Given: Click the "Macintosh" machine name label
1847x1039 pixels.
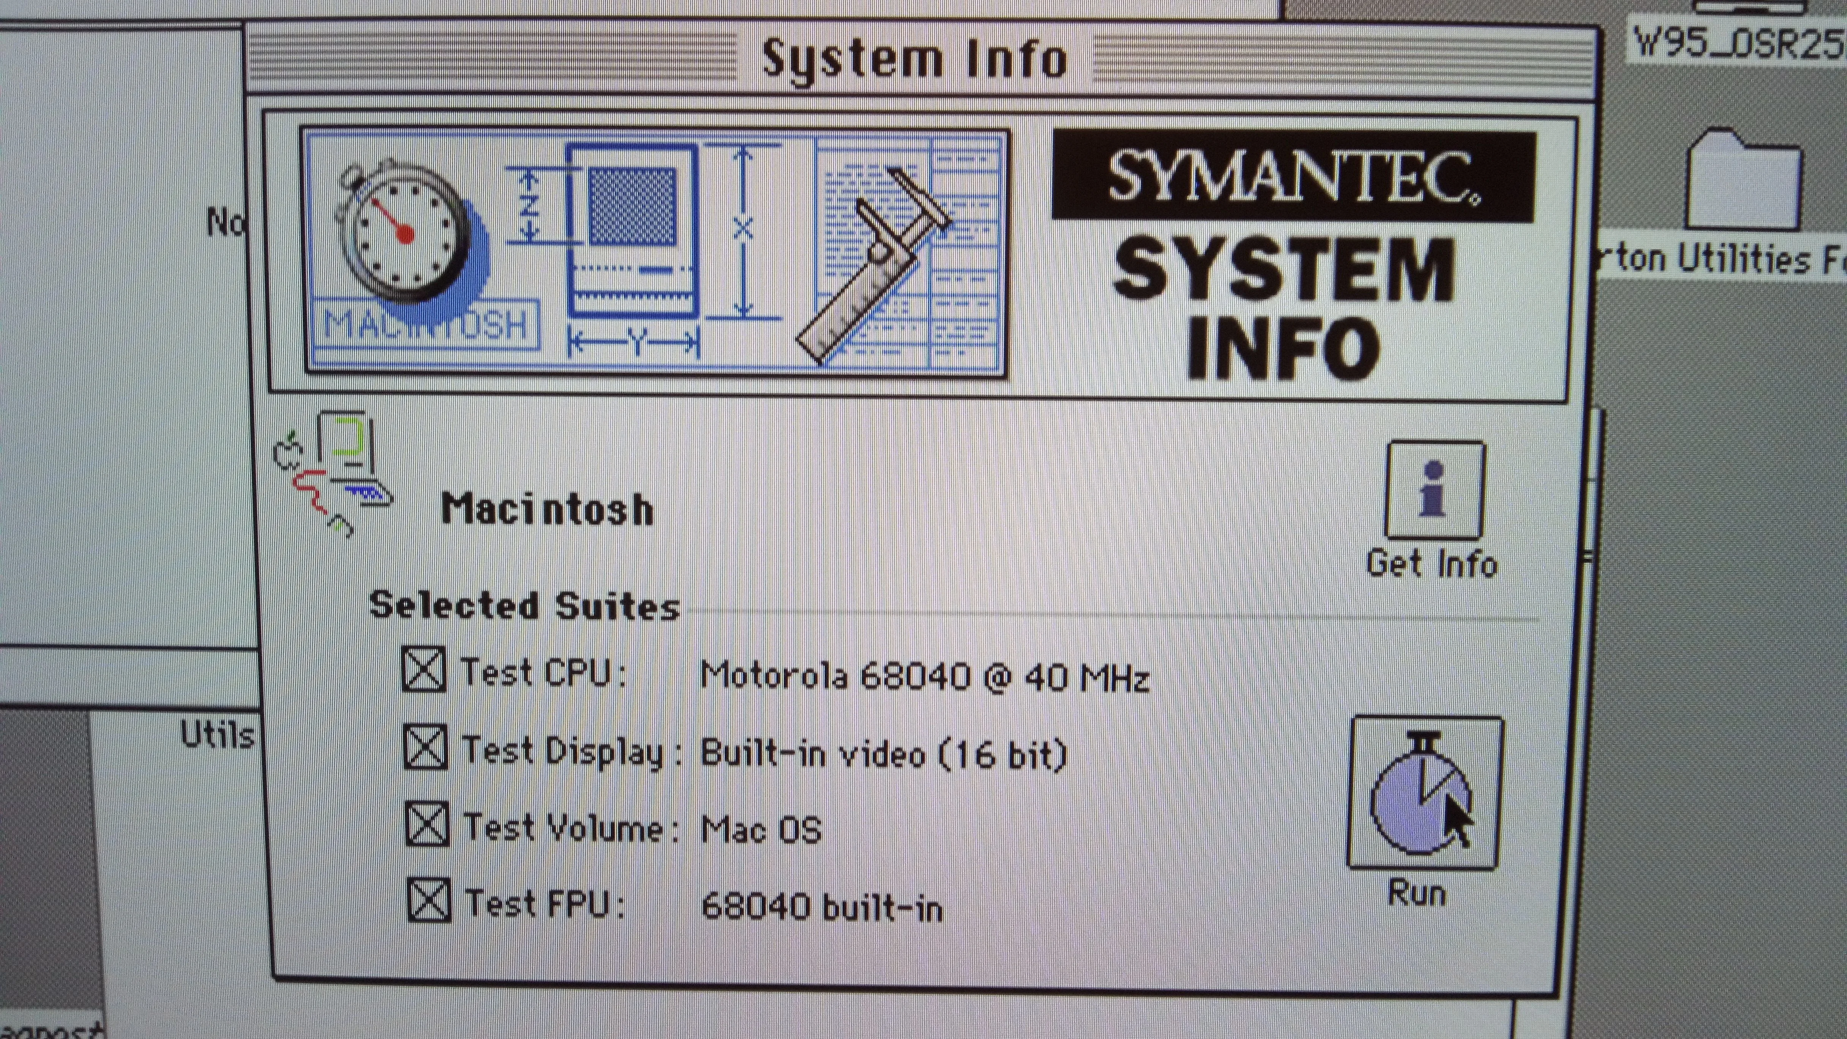Looking at the screenshot, I should point(548,510).
